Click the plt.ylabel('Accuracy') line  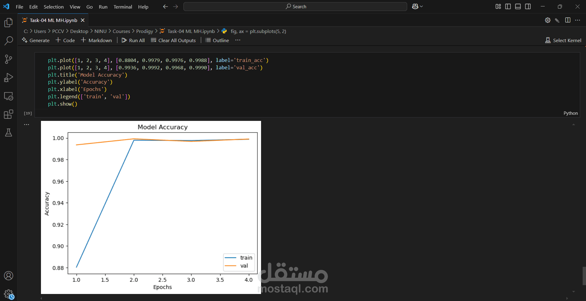click(80, 82)
